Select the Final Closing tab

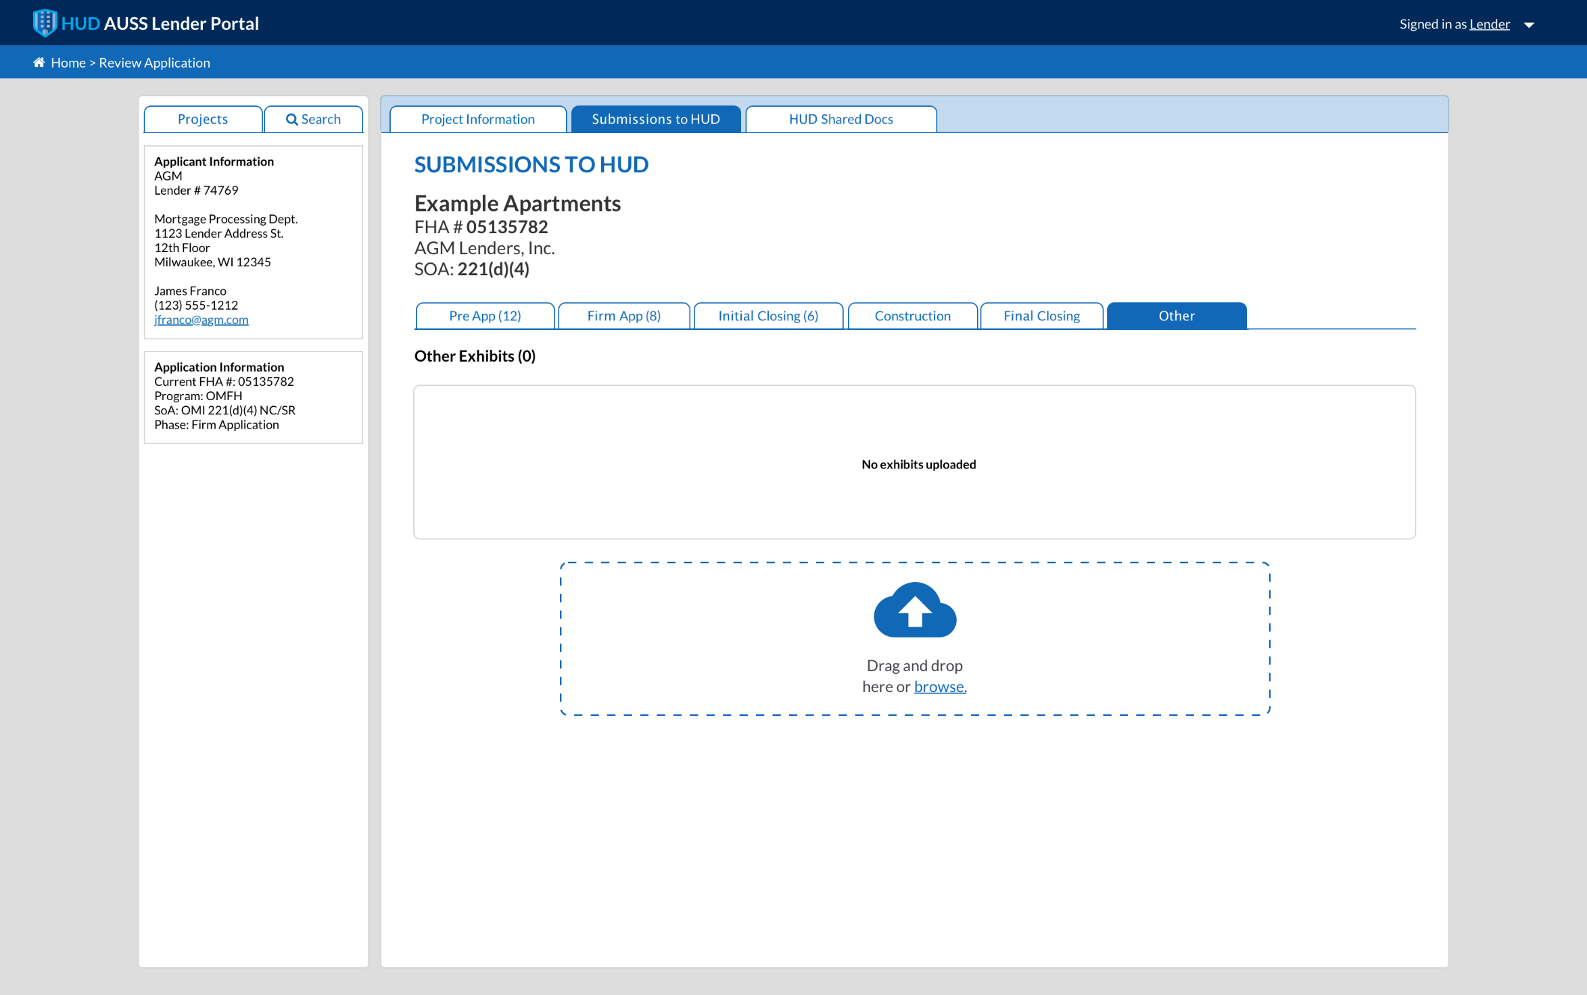click(x=1041, y=316)
